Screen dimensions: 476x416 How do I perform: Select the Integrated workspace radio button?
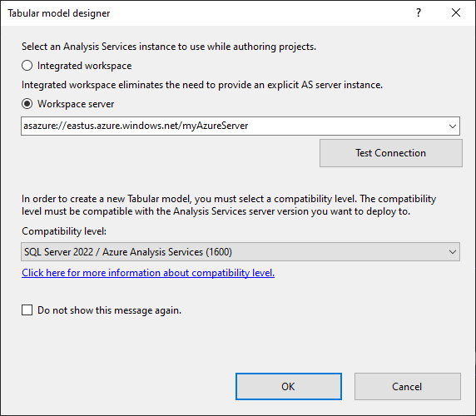(27, 66)
